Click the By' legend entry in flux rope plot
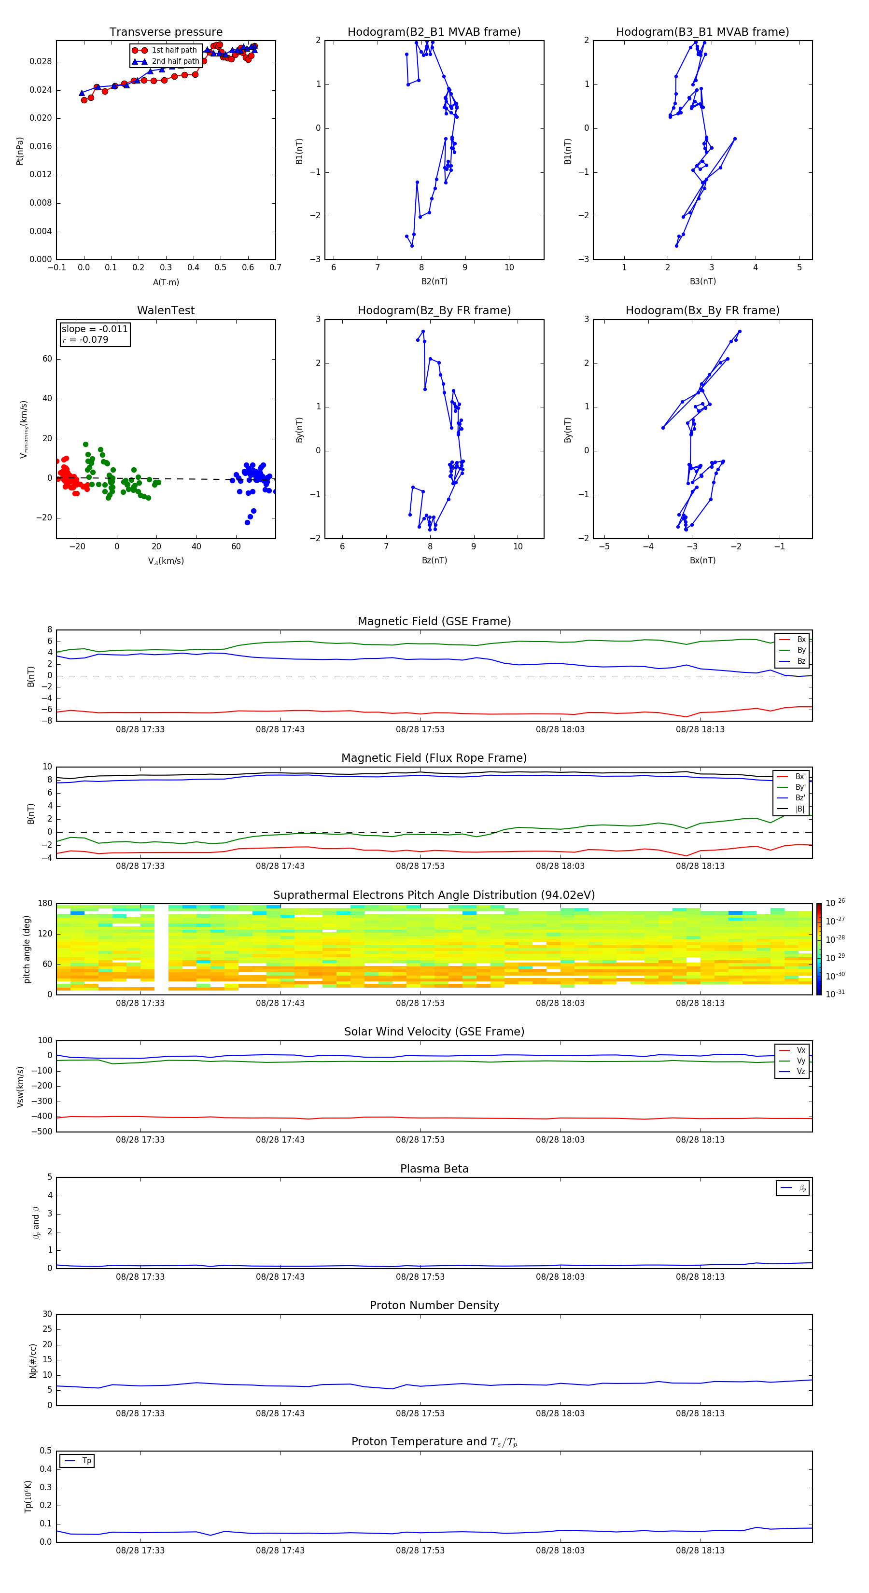This screenshot has height=1593, width=869. click(792, 787)
